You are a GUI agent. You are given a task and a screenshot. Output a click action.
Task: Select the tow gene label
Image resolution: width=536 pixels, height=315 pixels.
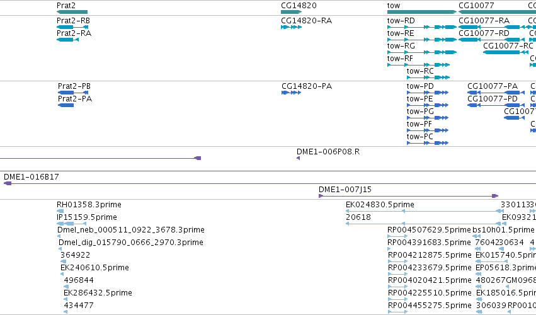click(394, 6)
